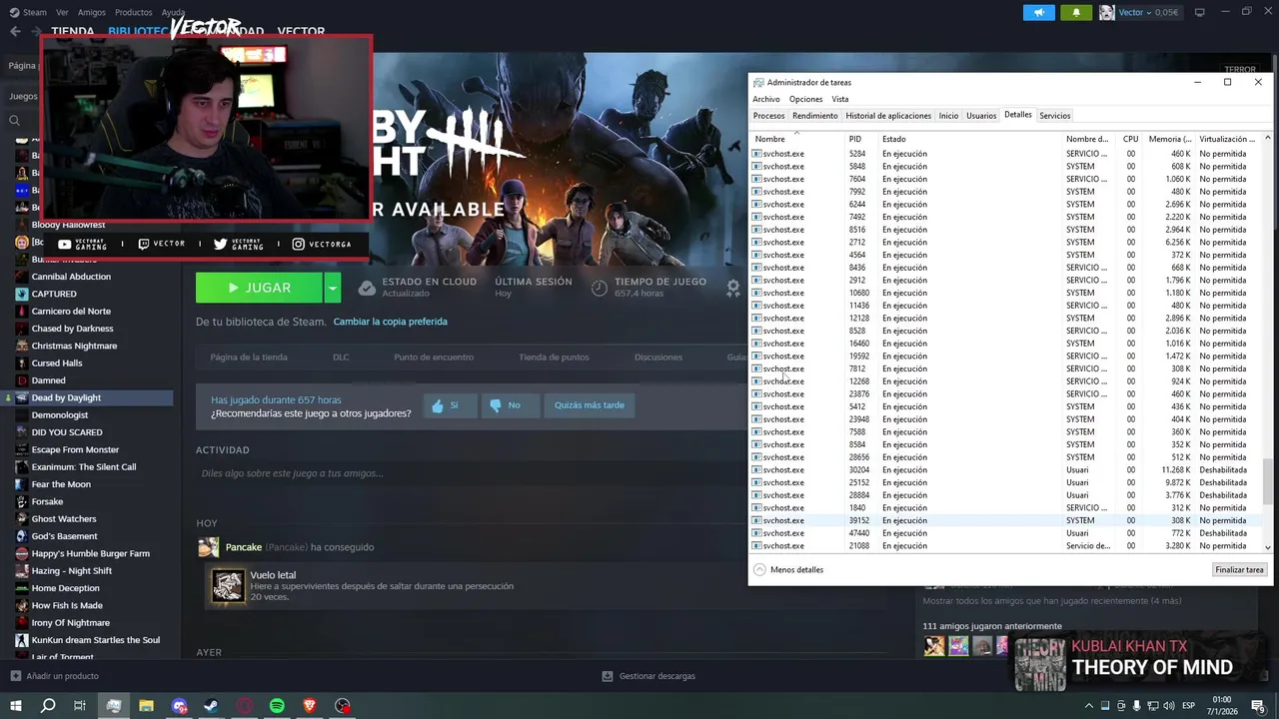Viewport: 1279px width, 719px height.
Task: Select CAPTURED game icon in library
Action: click(x=22, y=294)
